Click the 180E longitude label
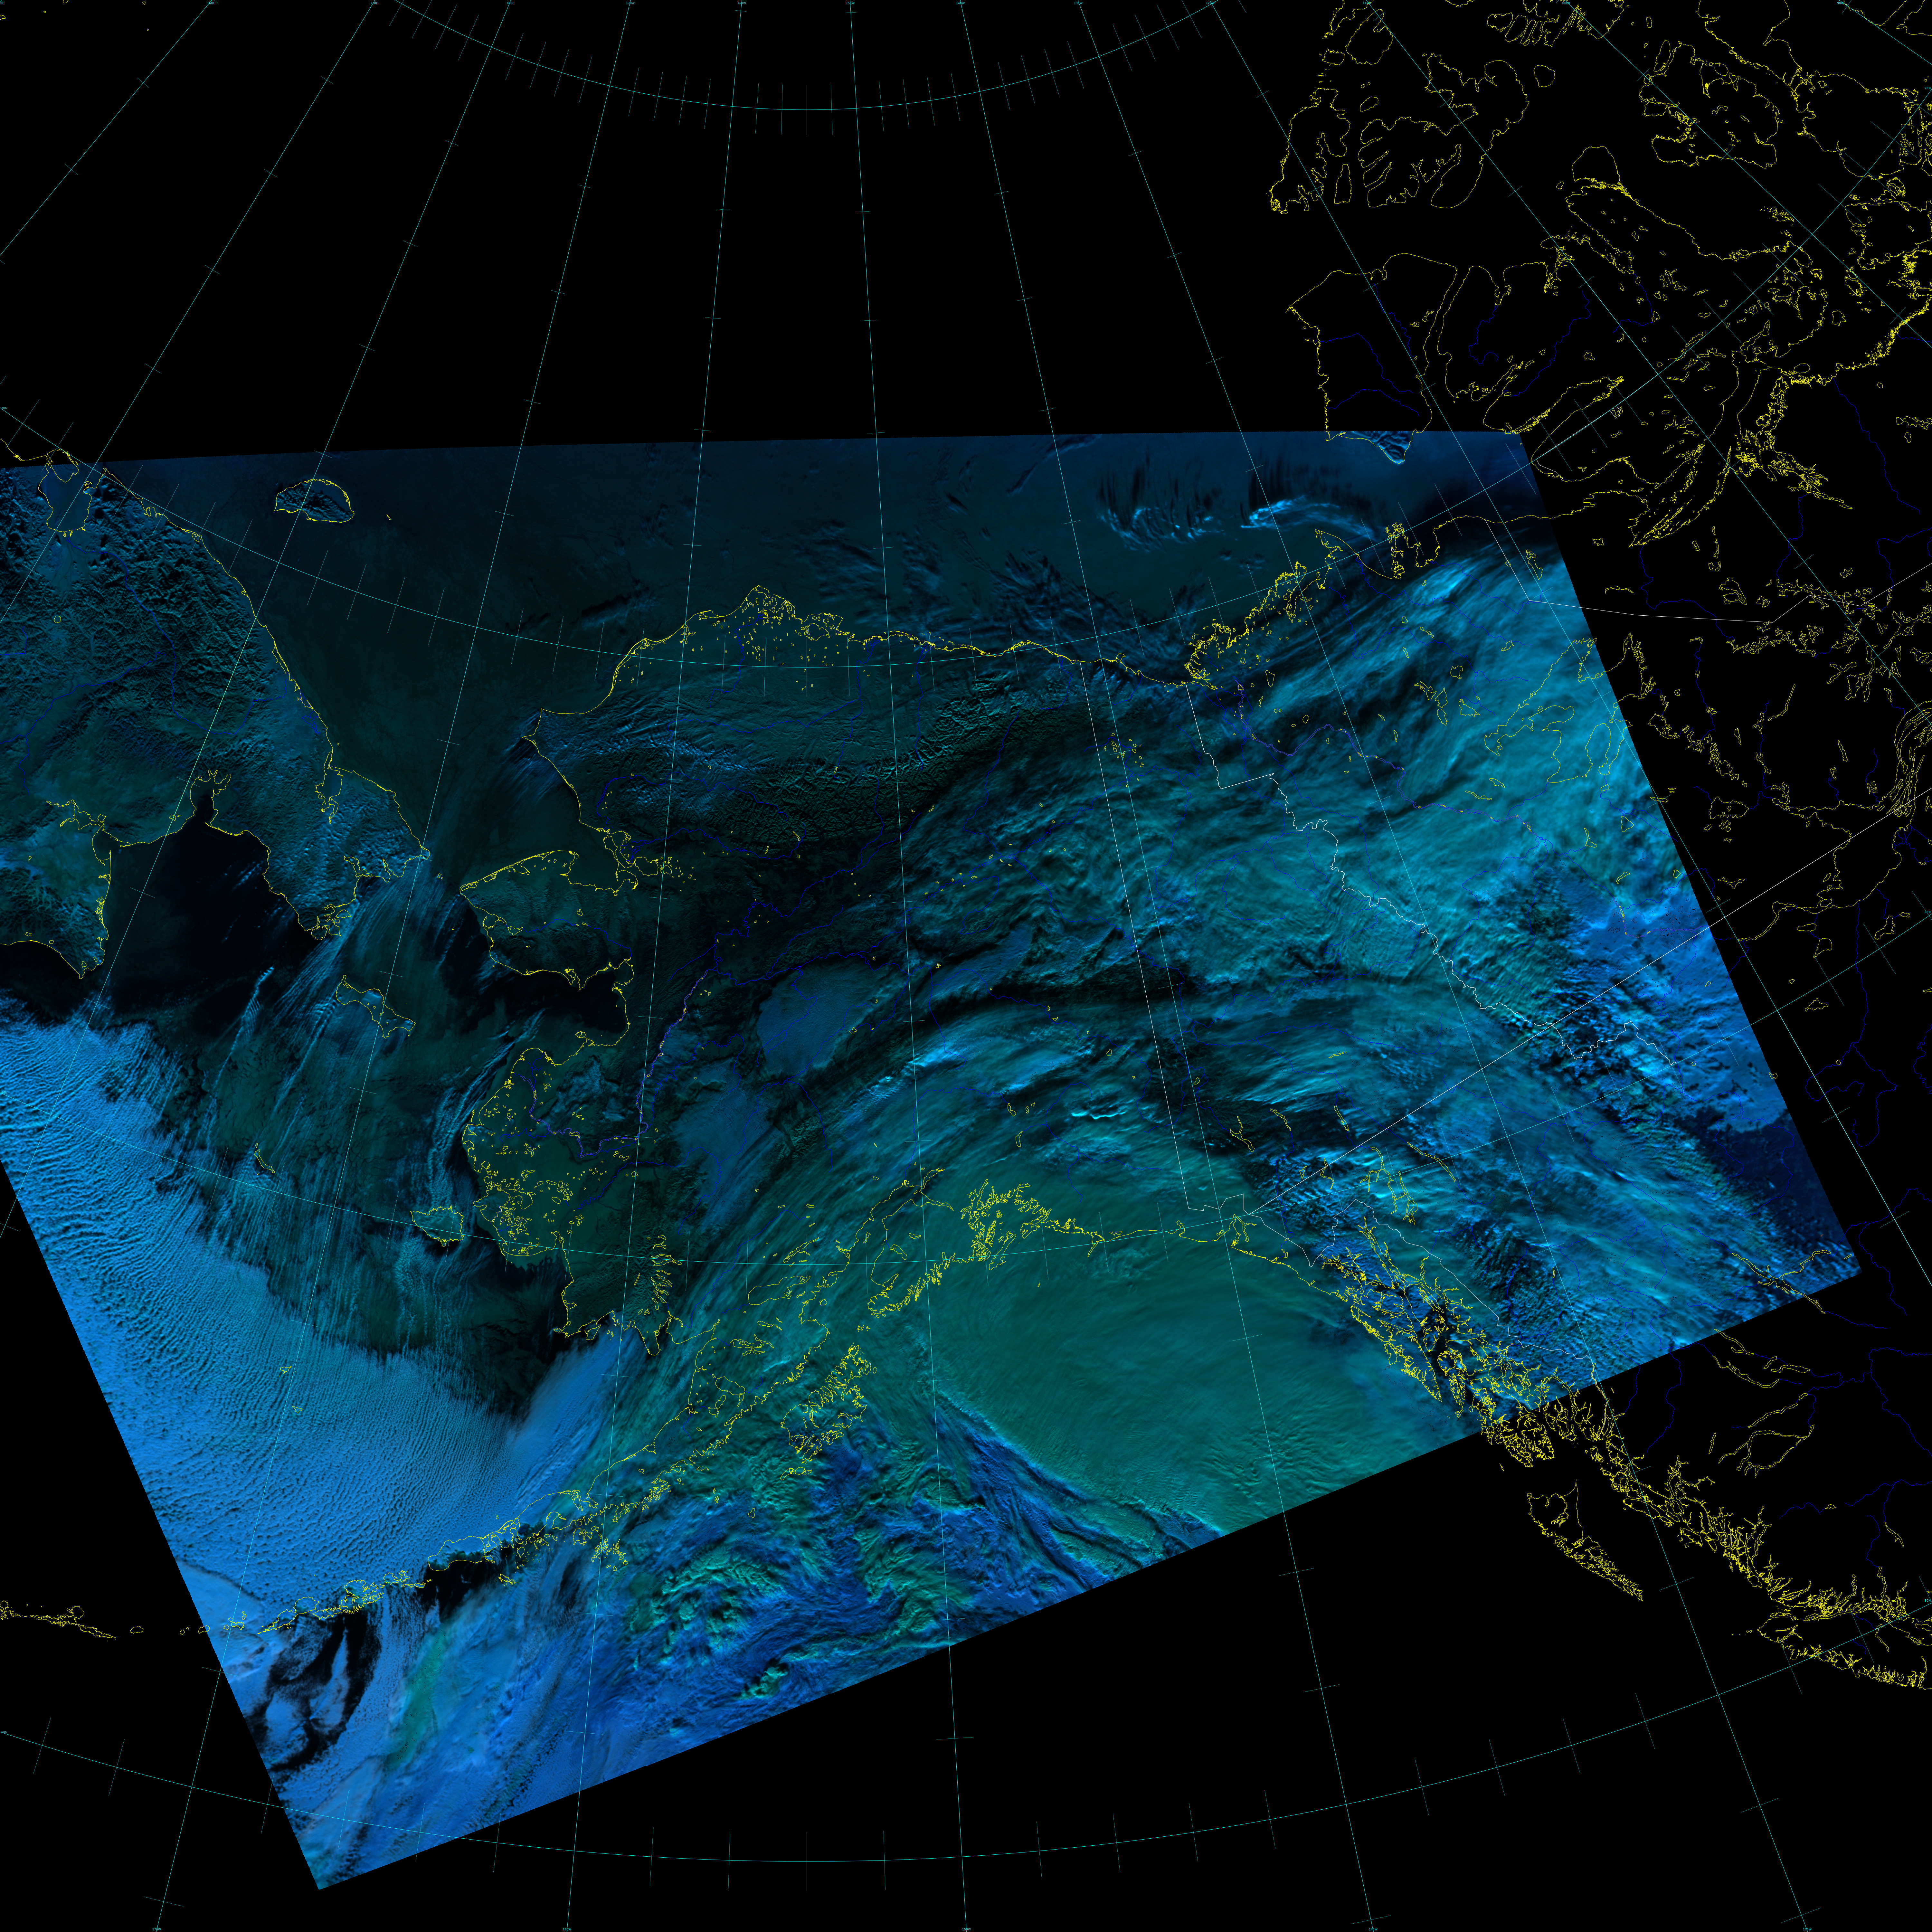 point(510,3)
